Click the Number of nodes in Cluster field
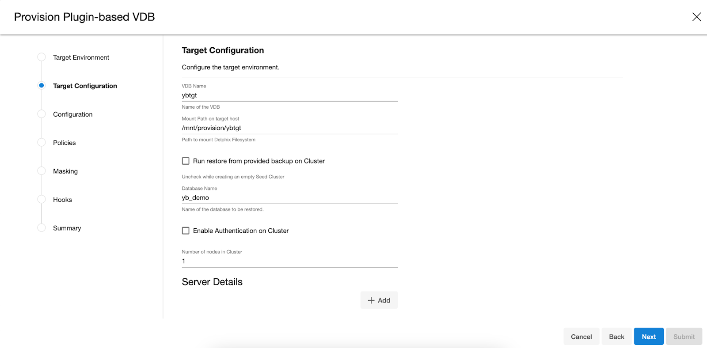Screen dimensions: 707x348 tap(289, 261)
